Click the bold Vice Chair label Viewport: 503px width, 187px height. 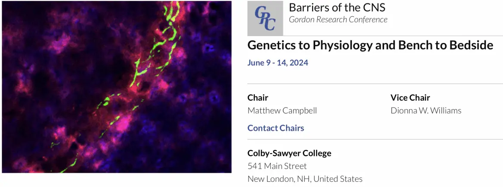point(410,98)
